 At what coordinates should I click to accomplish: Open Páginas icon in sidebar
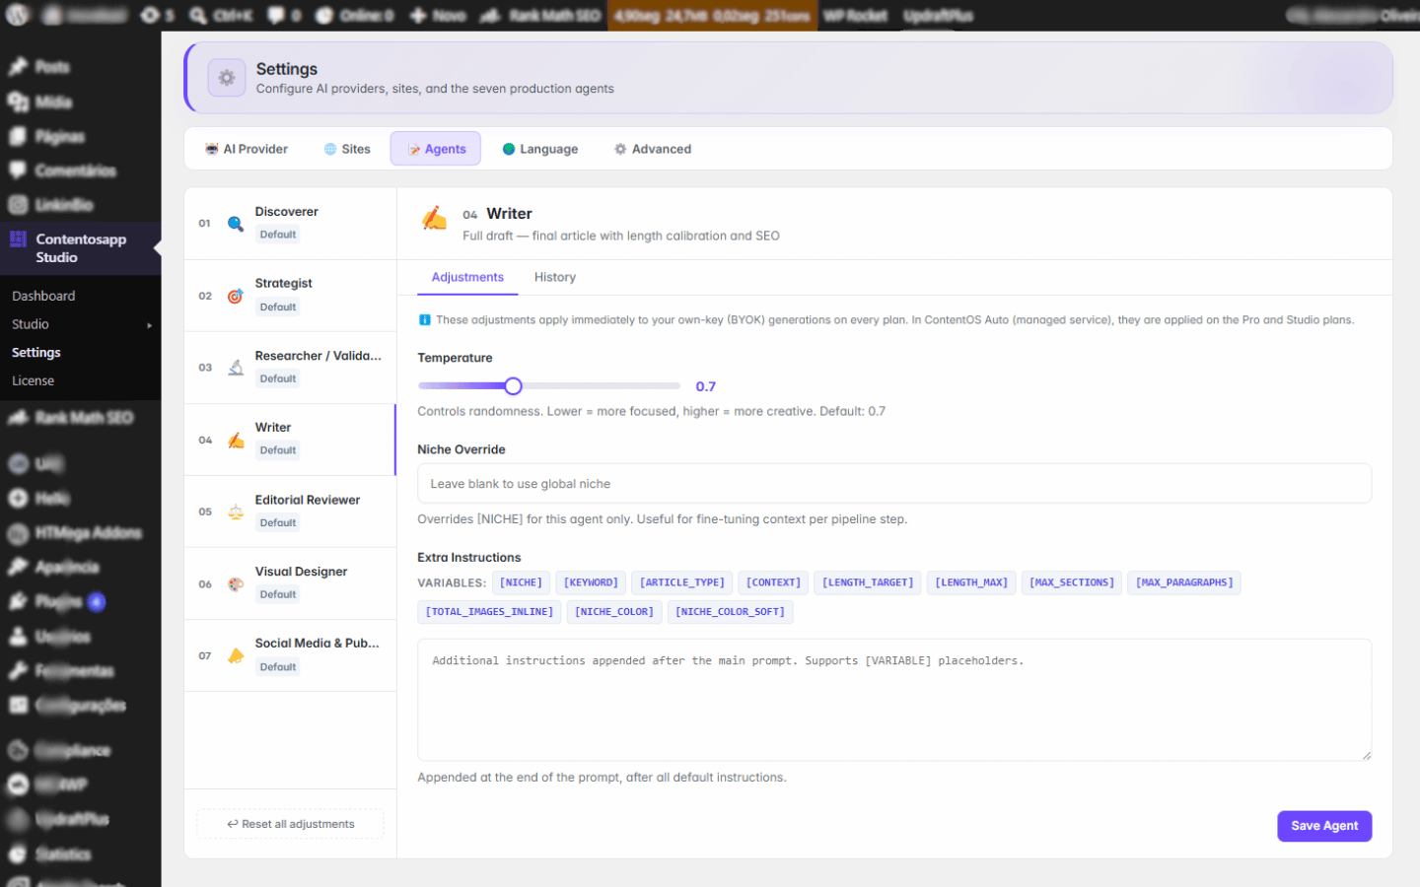tap(18, 136)
